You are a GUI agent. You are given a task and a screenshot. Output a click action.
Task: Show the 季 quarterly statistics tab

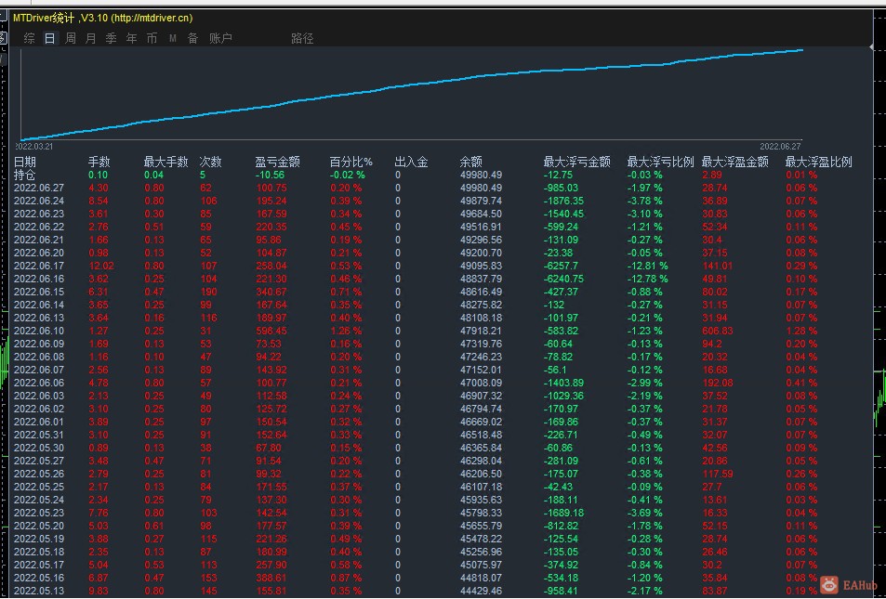[x=111, y=38]
